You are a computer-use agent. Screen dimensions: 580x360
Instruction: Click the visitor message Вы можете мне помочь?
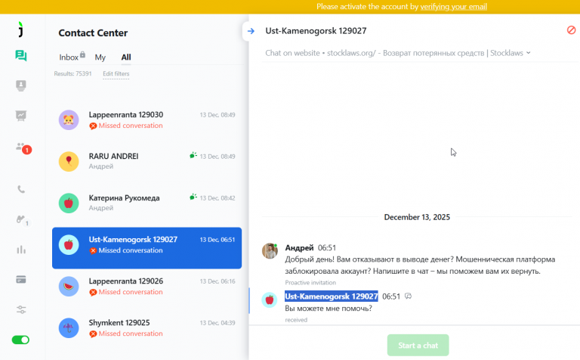pyautogui.click(x=329, y=308)
